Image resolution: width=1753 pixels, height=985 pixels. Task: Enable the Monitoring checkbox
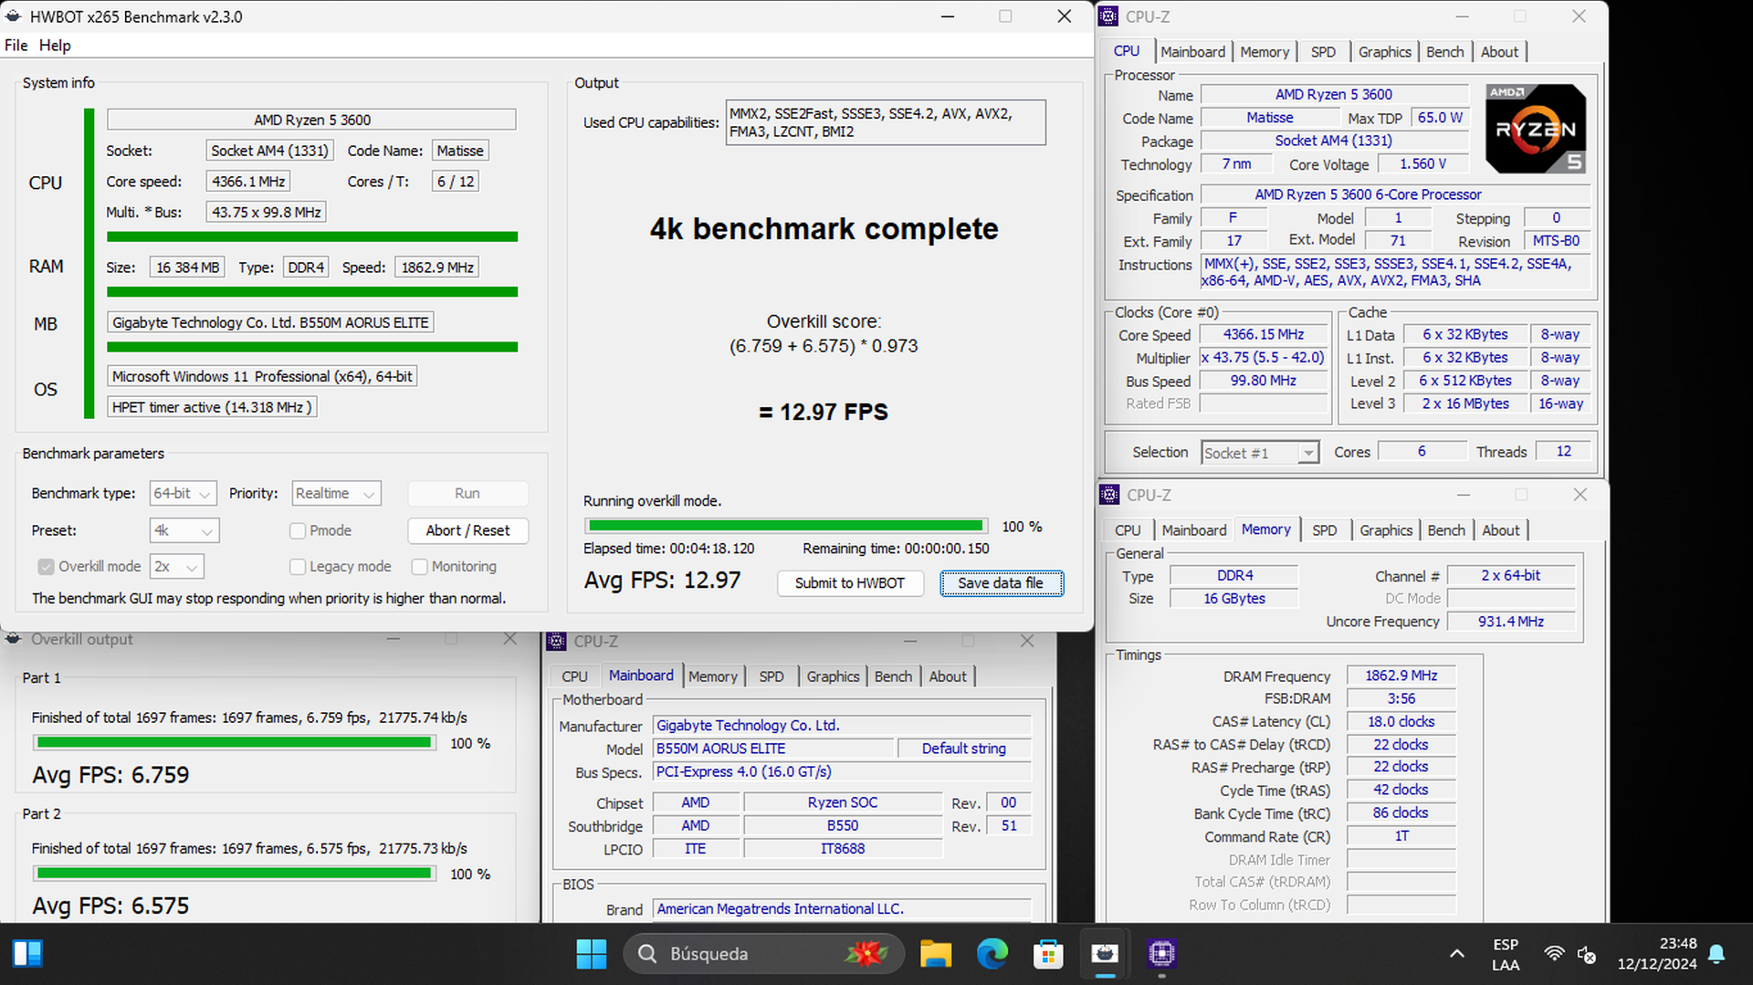pos(420,567)
